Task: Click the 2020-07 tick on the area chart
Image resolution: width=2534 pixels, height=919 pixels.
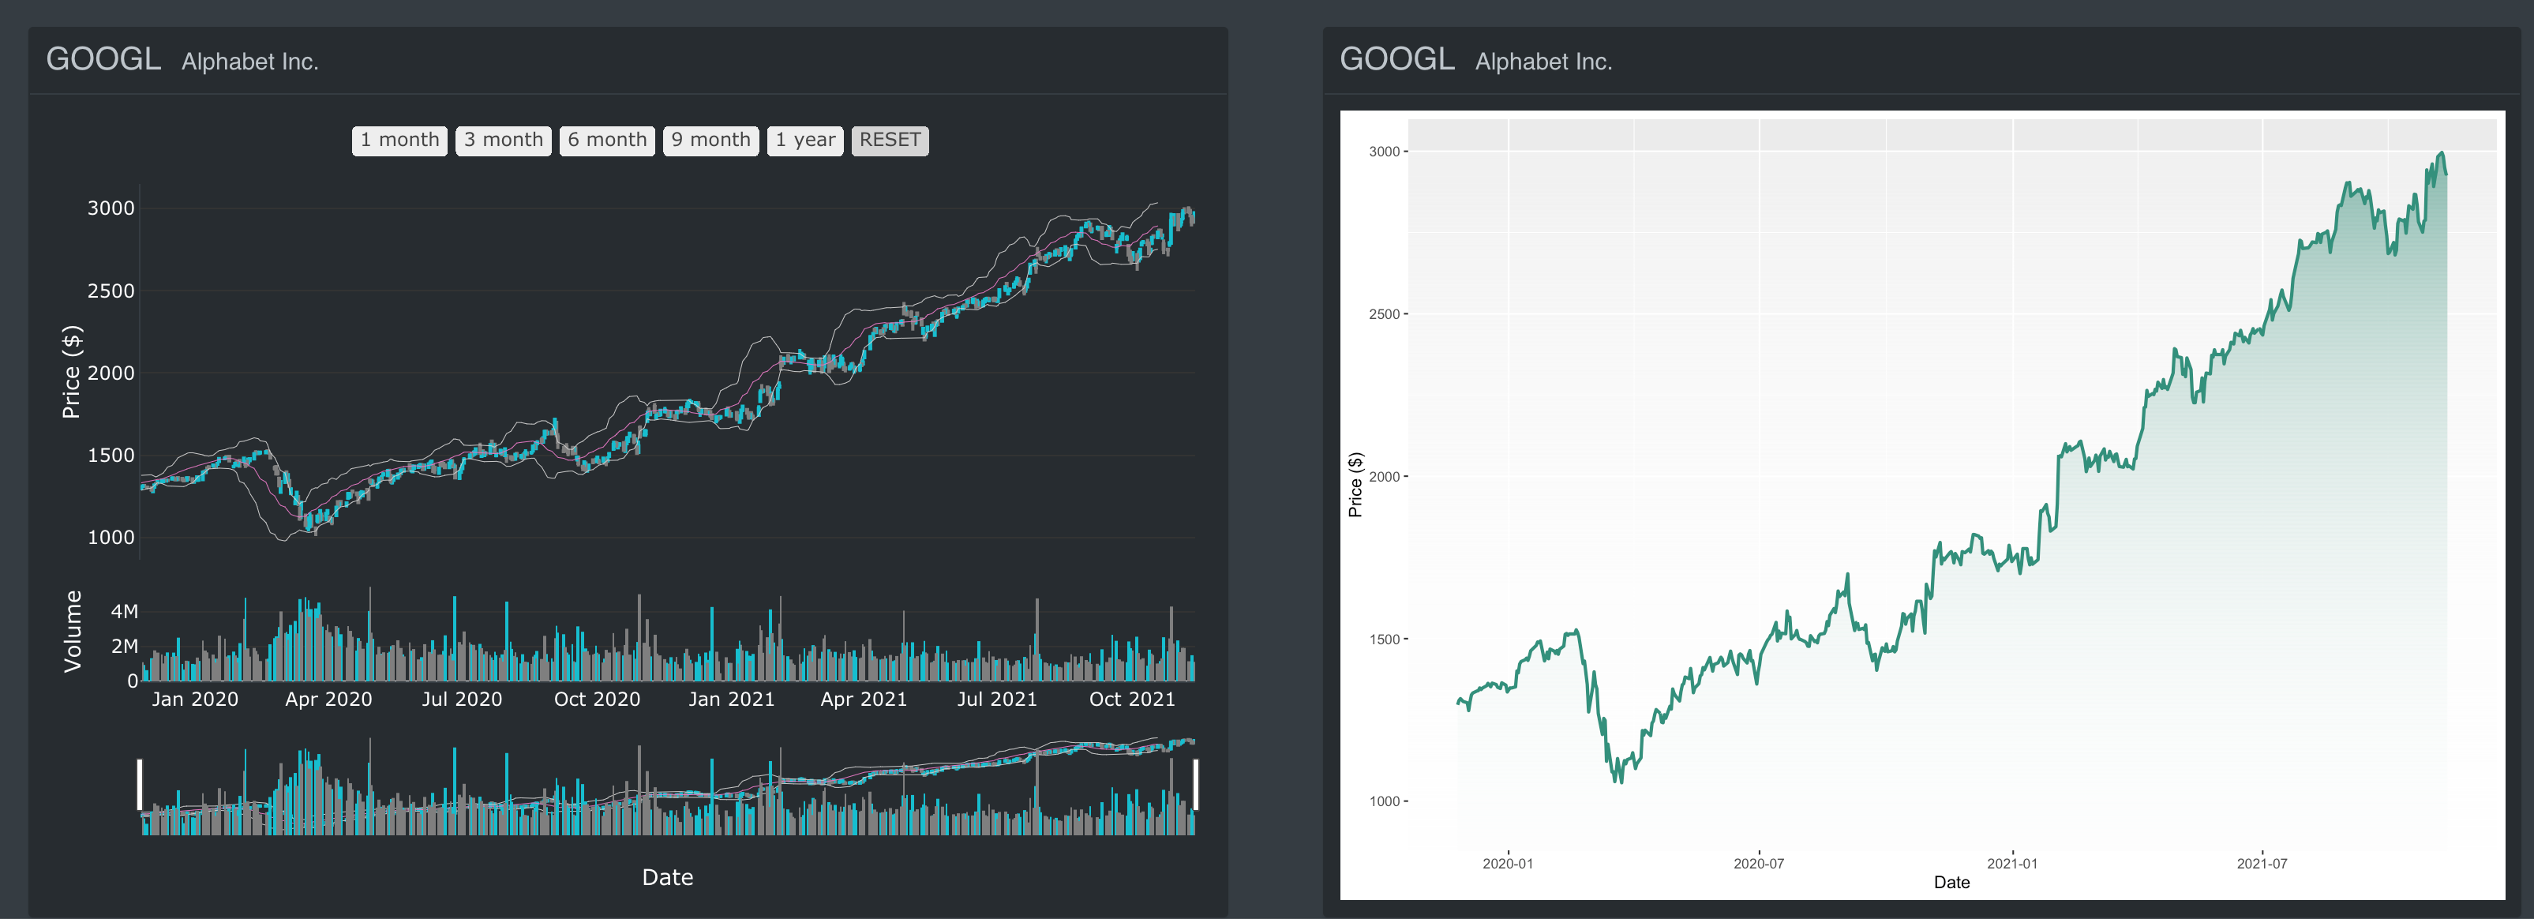Action: (x=1758, y=863)
